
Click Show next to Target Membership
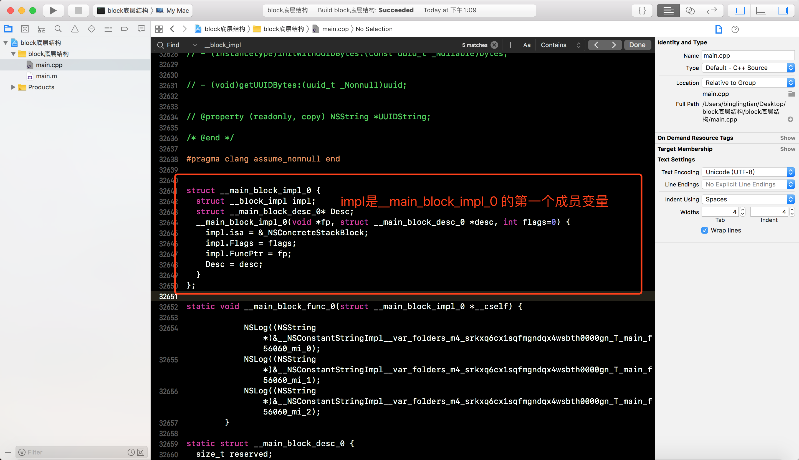pyautogui.click(x=787, y=149)
